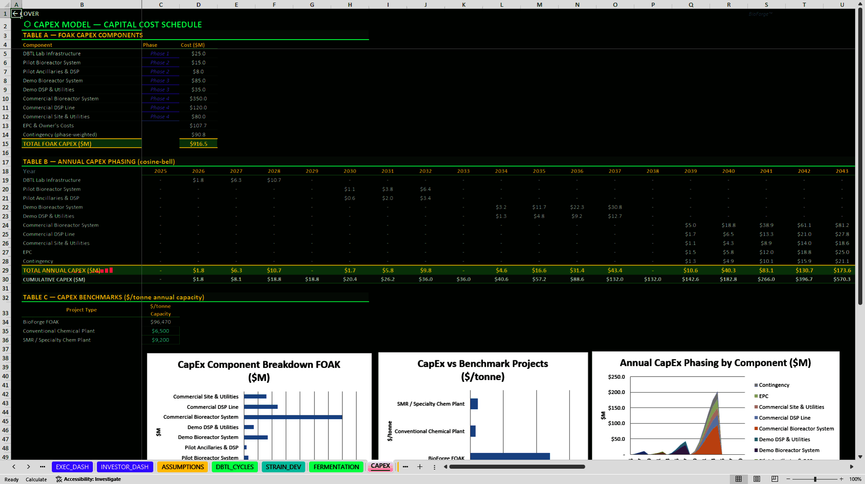Screen dimensions: 865x484
Task: Click next sheet navigation arrow
Action: click(28, 467)
